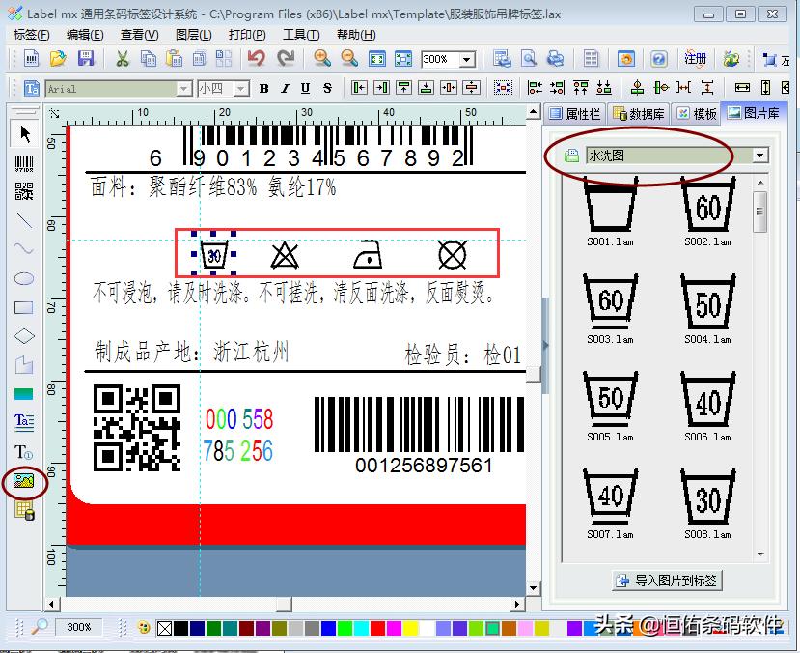This screenshot has height=653, width=800.
Task: Open the 帮助(H) menu
Action: (356, 35)
